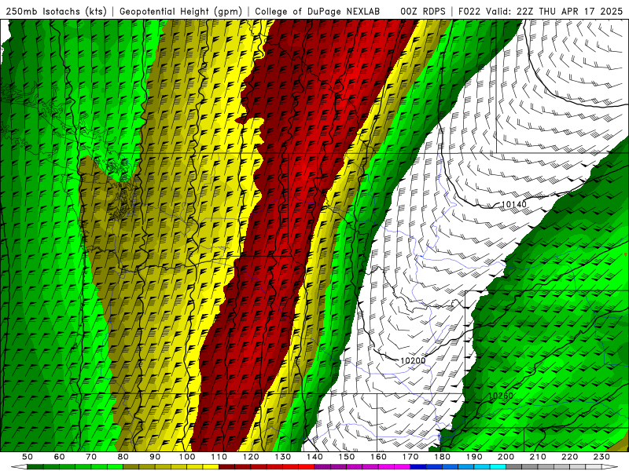Image resolution: width=629 pixels, height=471 pixels.
Task: Click the 130 value on the color scale
Action: (x=283, y=457)
